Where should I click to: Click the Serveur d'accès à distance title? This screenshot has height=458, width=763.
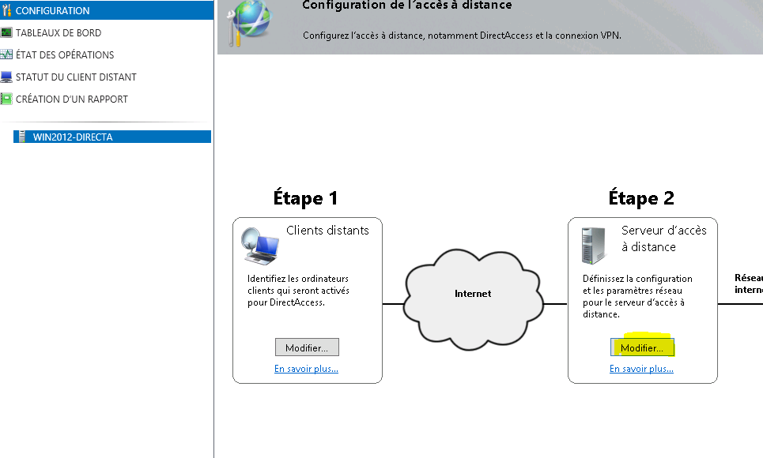click(663, 238)
